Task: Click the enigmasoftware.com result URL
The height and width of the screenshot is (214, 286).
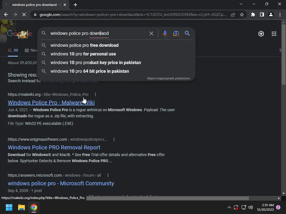Action: 57,139
